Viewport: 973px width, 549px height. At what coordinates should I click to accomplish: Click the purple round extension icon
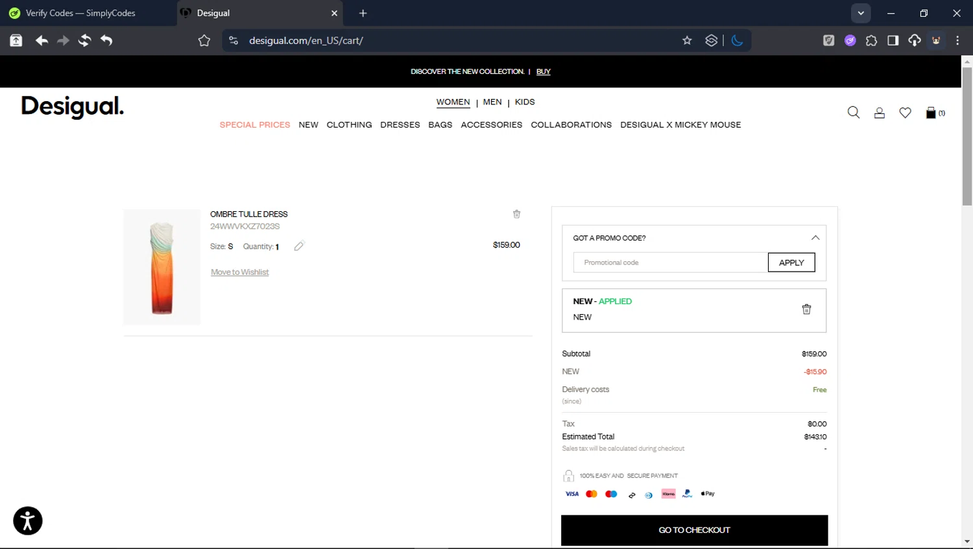[850, 40]
